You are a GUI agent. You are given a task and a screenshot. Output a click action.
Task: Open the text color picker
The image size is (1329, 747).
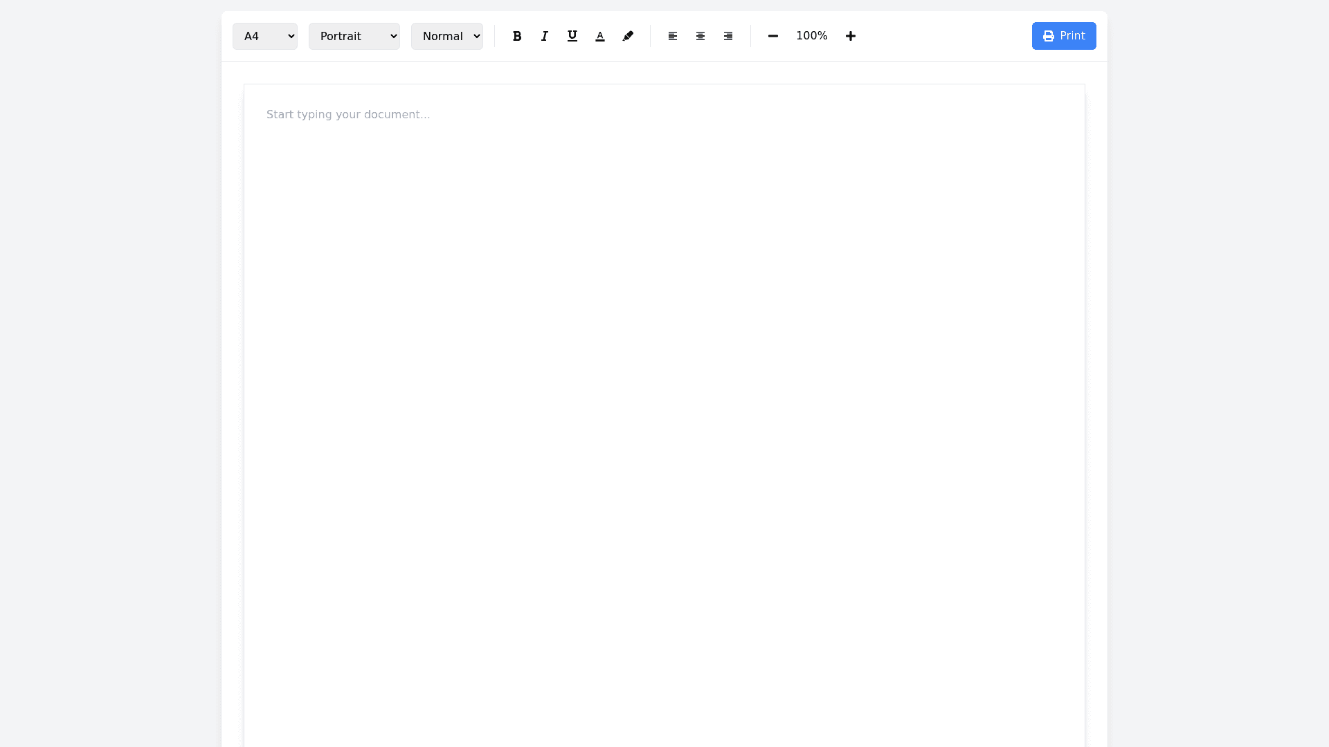tap(600, 36)
